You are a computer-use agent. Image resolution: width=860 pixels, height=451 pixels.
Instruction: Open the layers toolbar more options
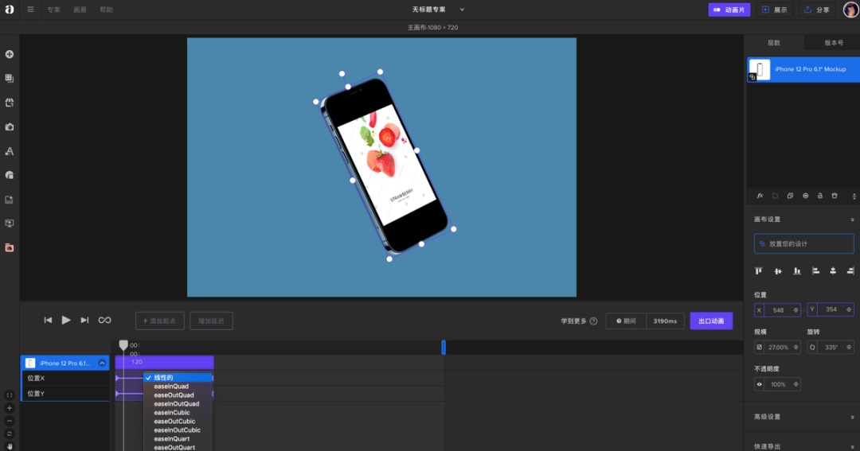click(x=854, y=196)
